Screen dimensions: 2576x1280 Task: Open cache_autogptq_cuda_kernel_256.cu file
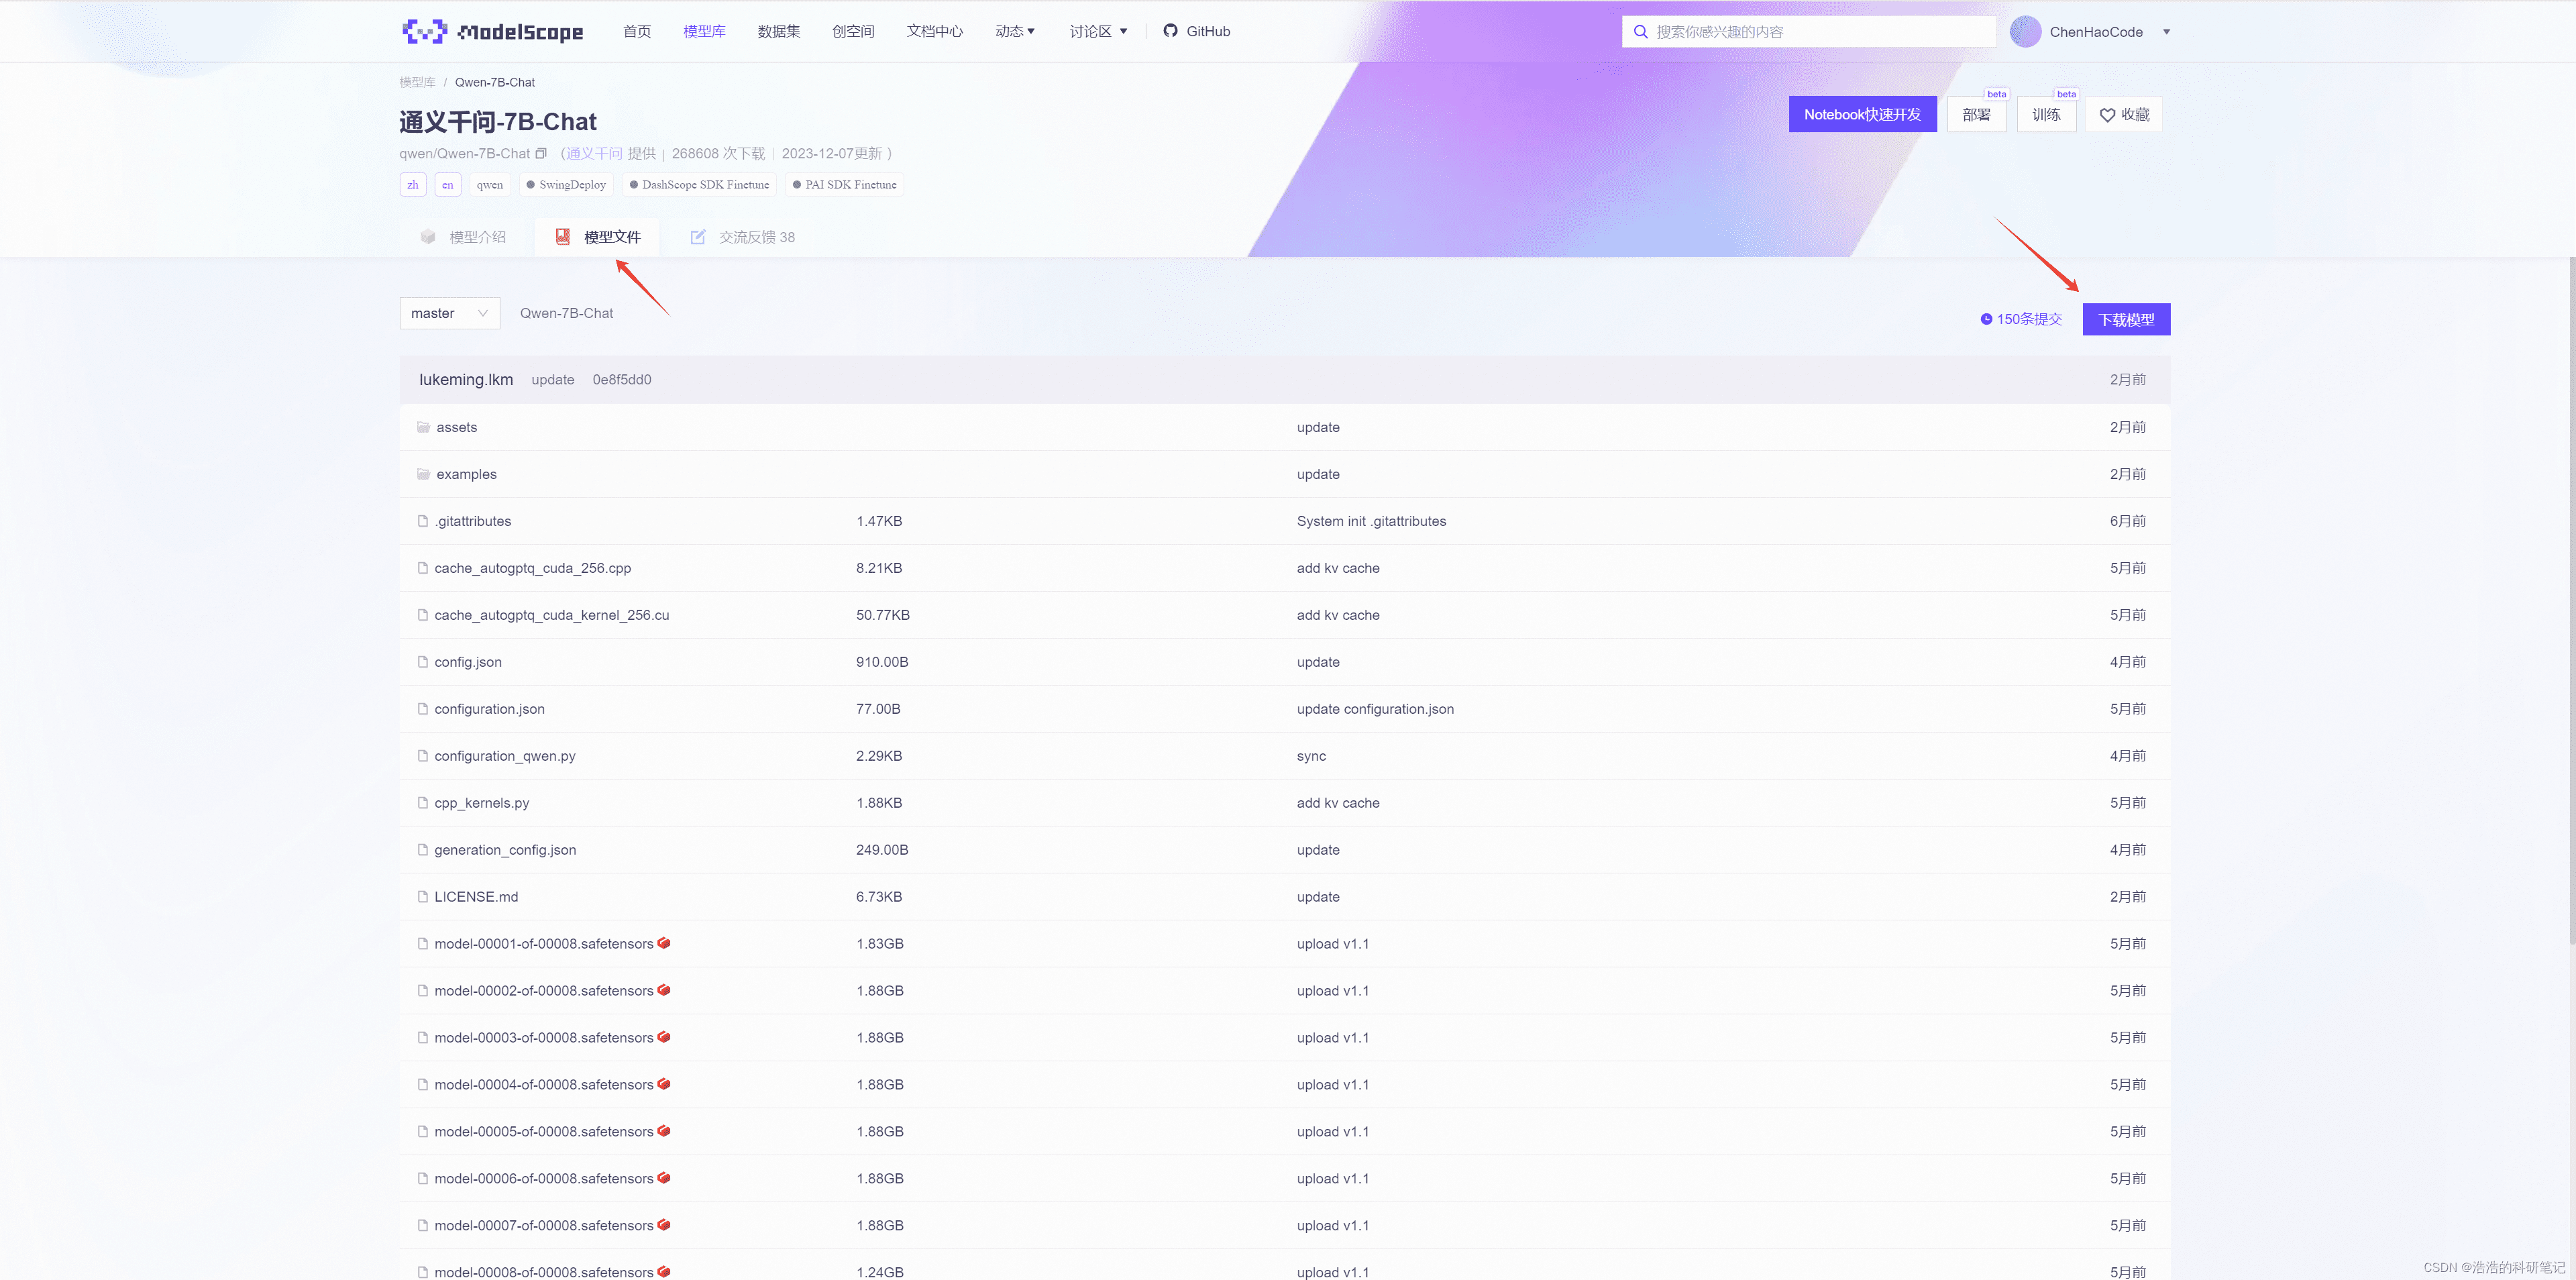point(551,615)
